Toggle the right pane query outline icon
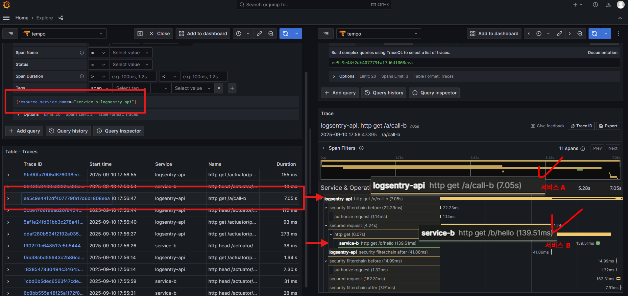 coord(326,34)
